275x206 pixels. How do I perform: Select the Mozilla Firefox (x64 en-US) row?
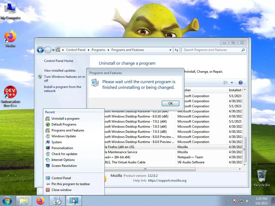(x=173, y=147)
